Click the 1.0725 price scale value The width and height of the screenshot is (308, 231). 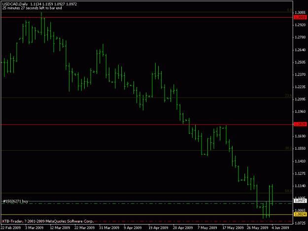pyautogui.click(x=300, y=223)
